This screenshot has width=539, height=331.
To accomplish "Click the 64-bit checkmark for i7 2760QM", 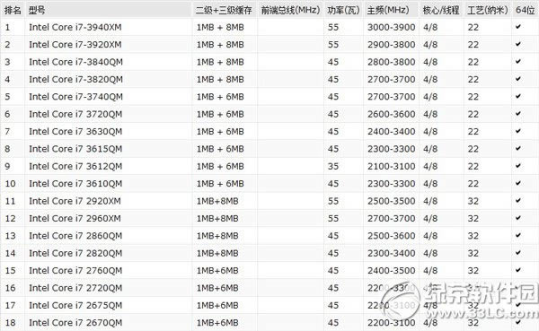I will coord(518,270).
